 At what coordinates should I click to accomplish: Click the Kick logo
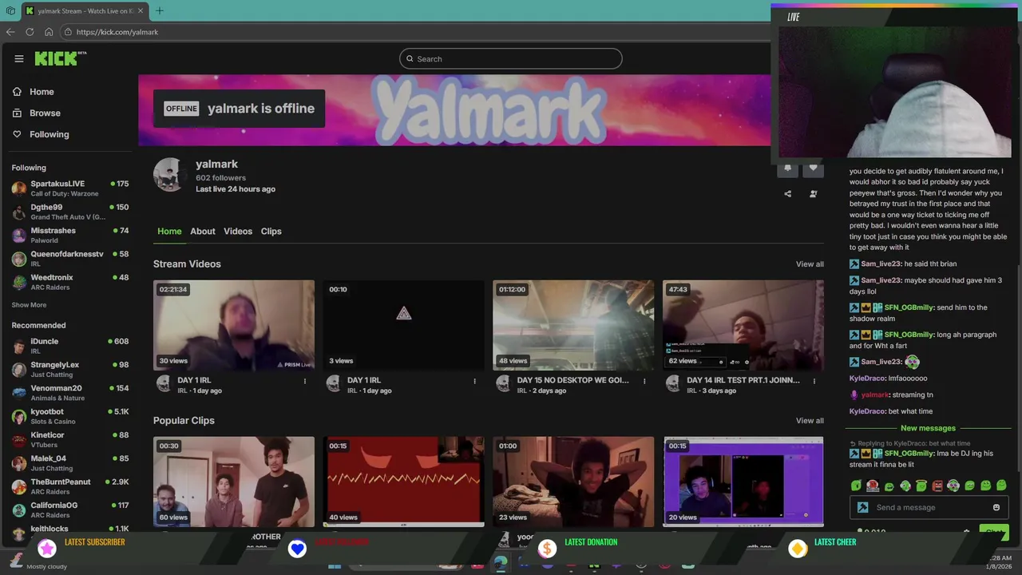click(60, 58)
